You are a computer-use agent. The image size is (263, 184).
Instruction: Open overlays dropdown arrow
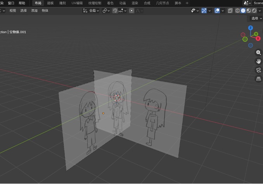point(223,11)
